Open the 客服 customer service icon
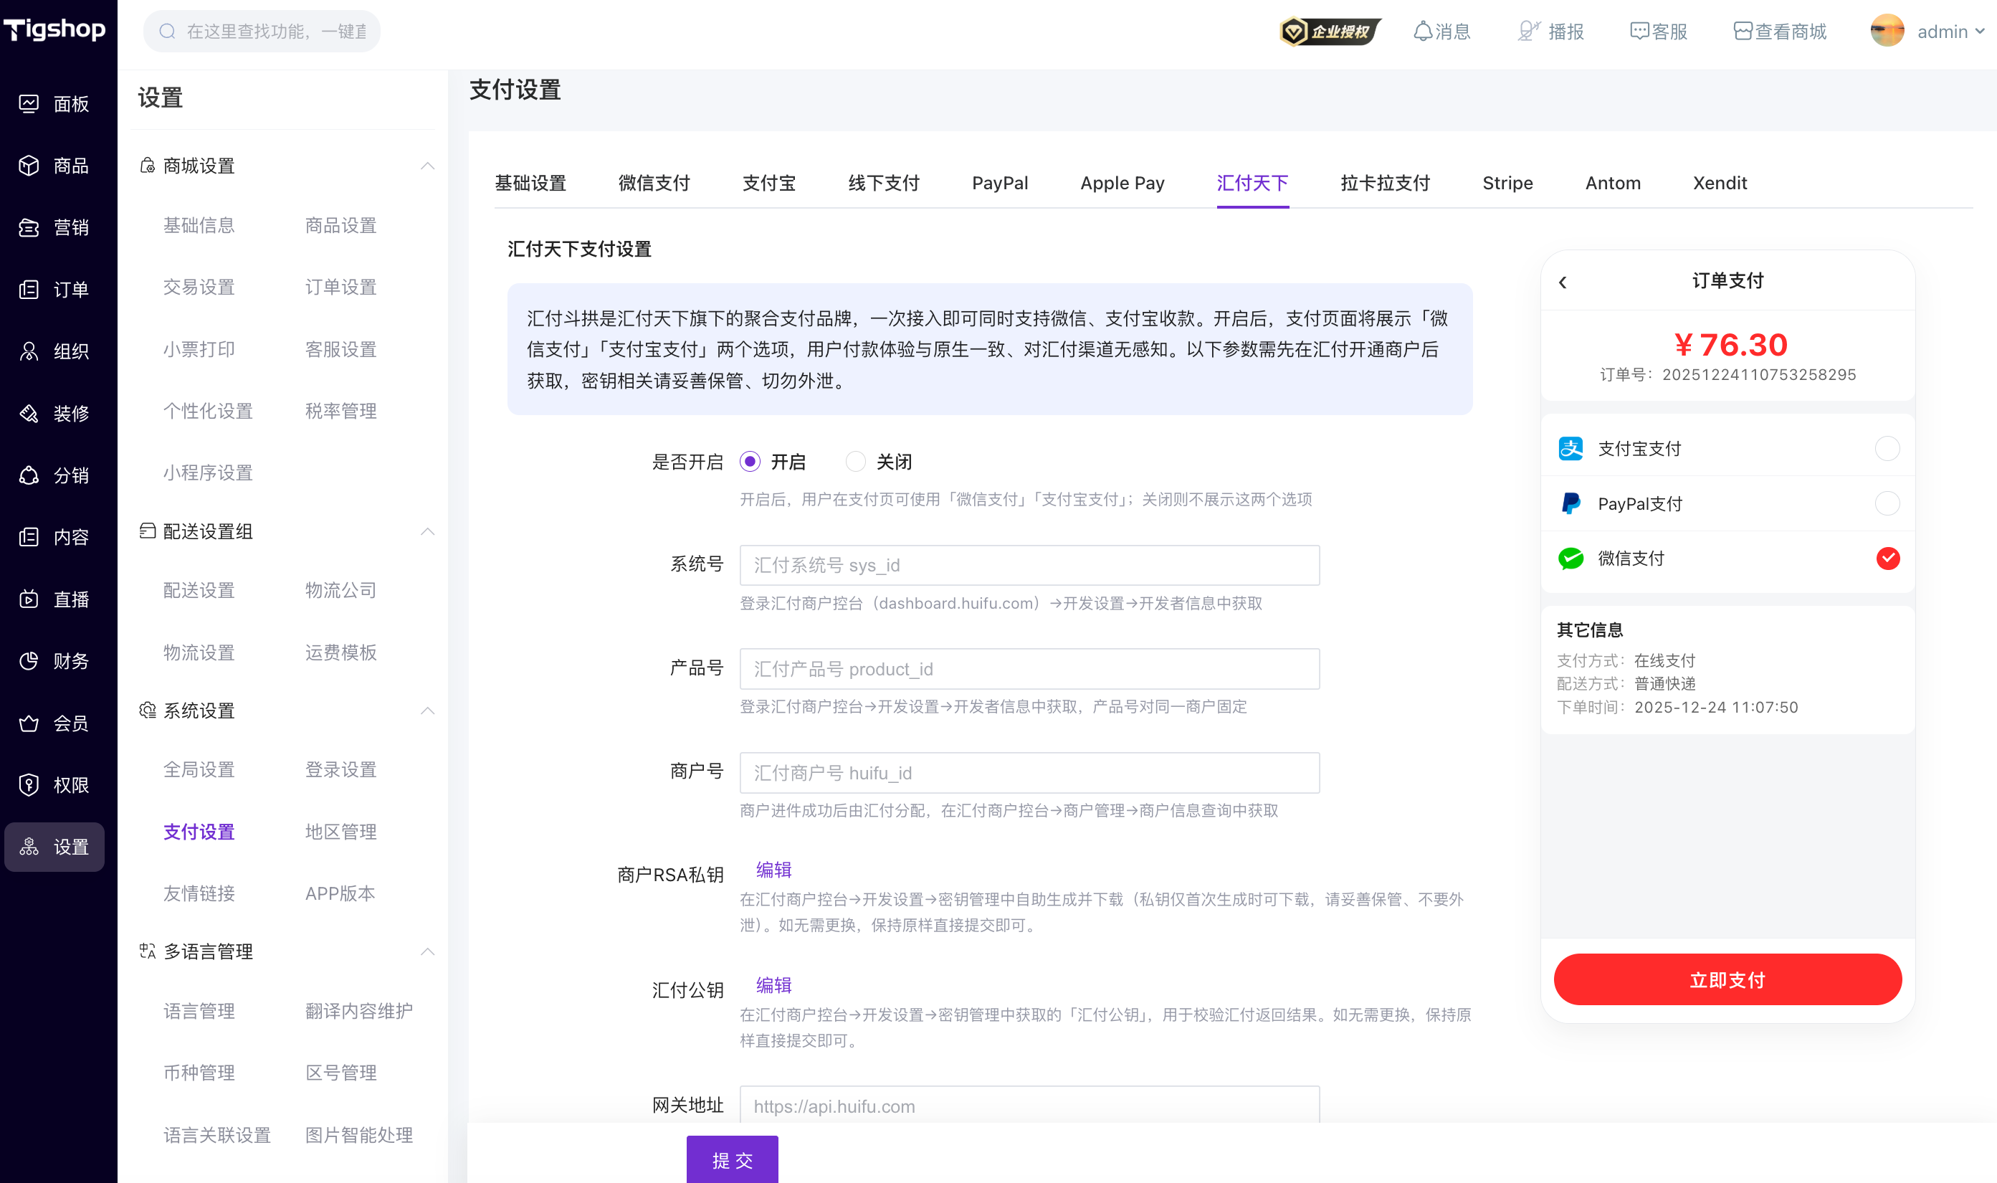Screen dimensions: 1997x1183 coord(1639,31)
